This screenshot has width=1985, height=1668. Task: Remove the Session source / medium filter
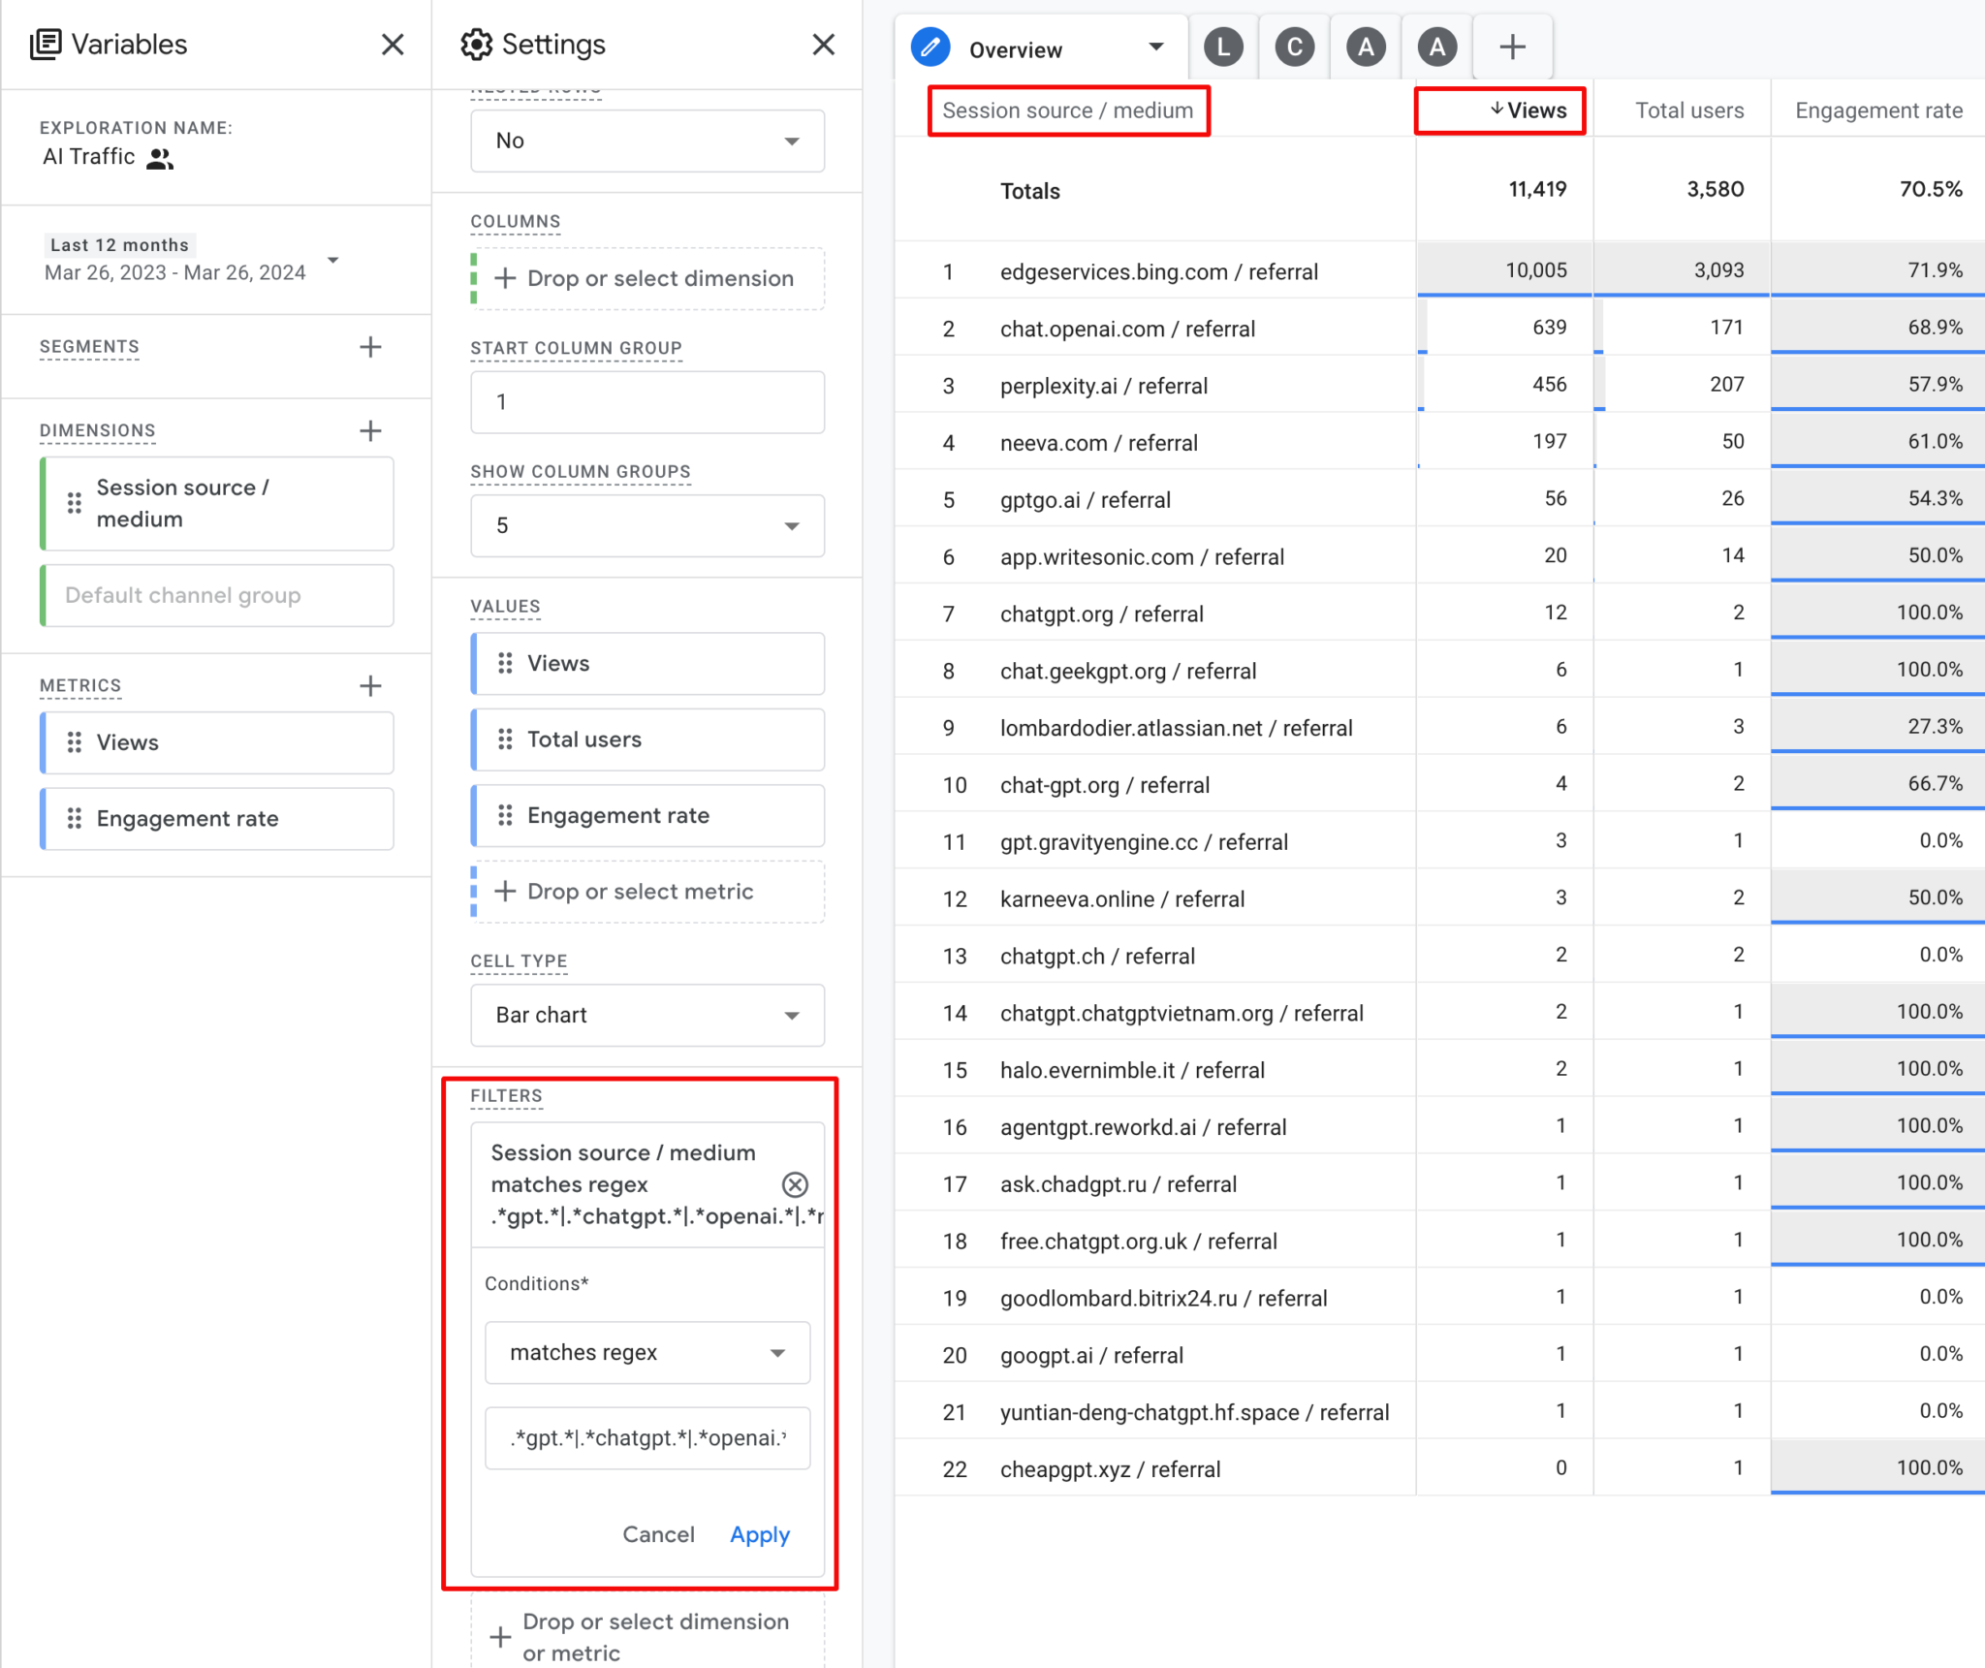click(x=795, y=1184)
